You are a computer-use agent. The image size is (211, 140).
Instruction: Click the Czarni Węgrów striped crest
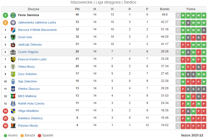coord(13,52)
